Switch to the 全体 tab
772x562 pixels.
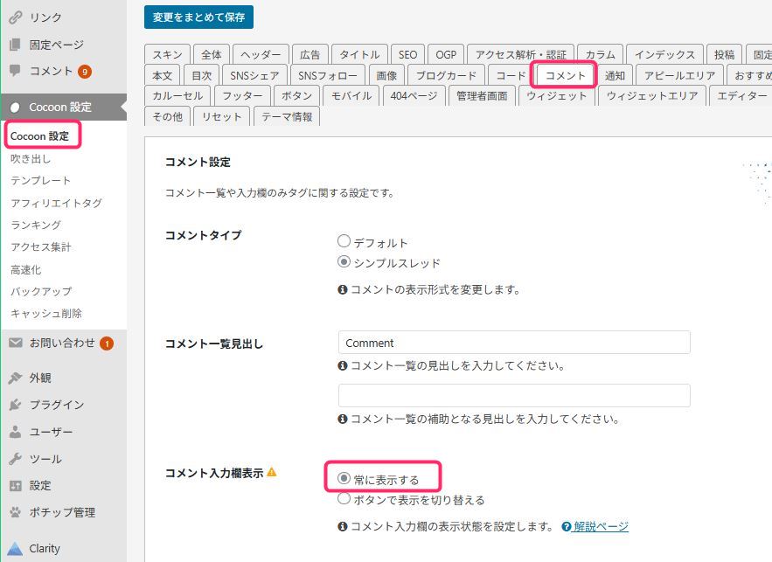[212, 54]
